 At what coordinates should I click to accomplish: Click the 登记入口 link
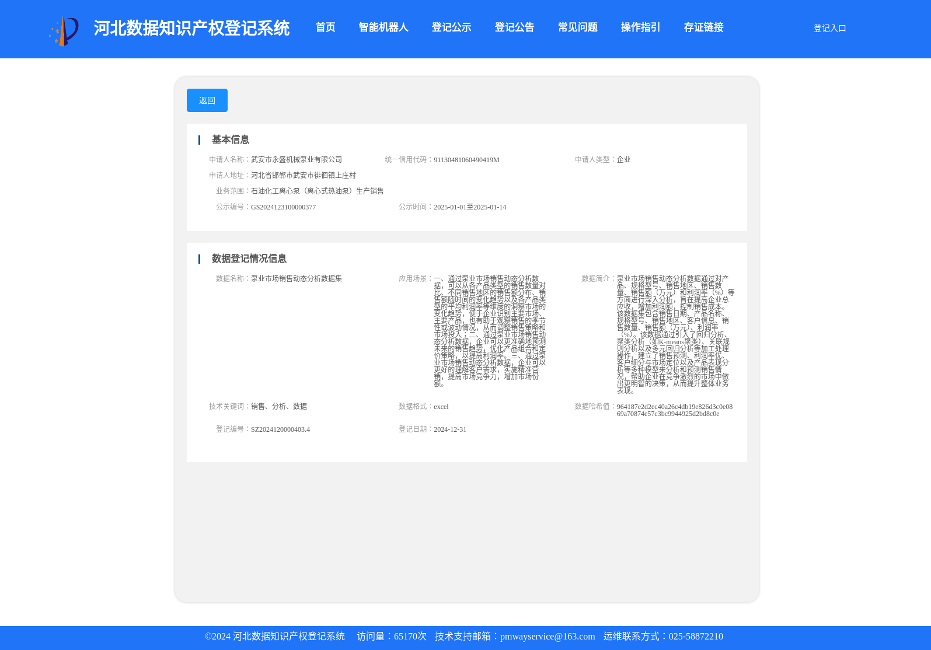tap(829, 29)
